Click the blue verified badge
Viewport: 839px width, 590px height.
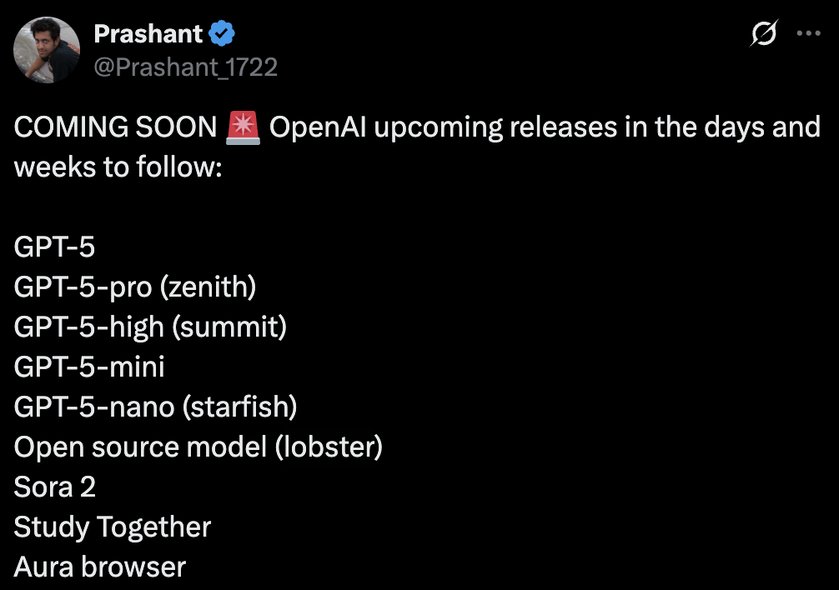tap(222, 33)
